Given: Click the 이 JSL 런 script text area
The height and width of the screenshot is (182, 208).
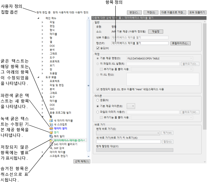Looking at the screenshot, I should click(163, 79).
